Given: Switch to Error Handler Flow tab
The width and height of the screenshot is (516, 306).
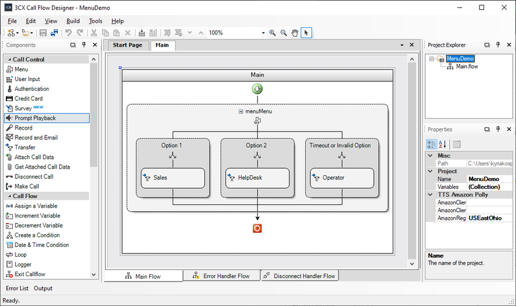Looking at the screenshot, I should coord(221,276).
